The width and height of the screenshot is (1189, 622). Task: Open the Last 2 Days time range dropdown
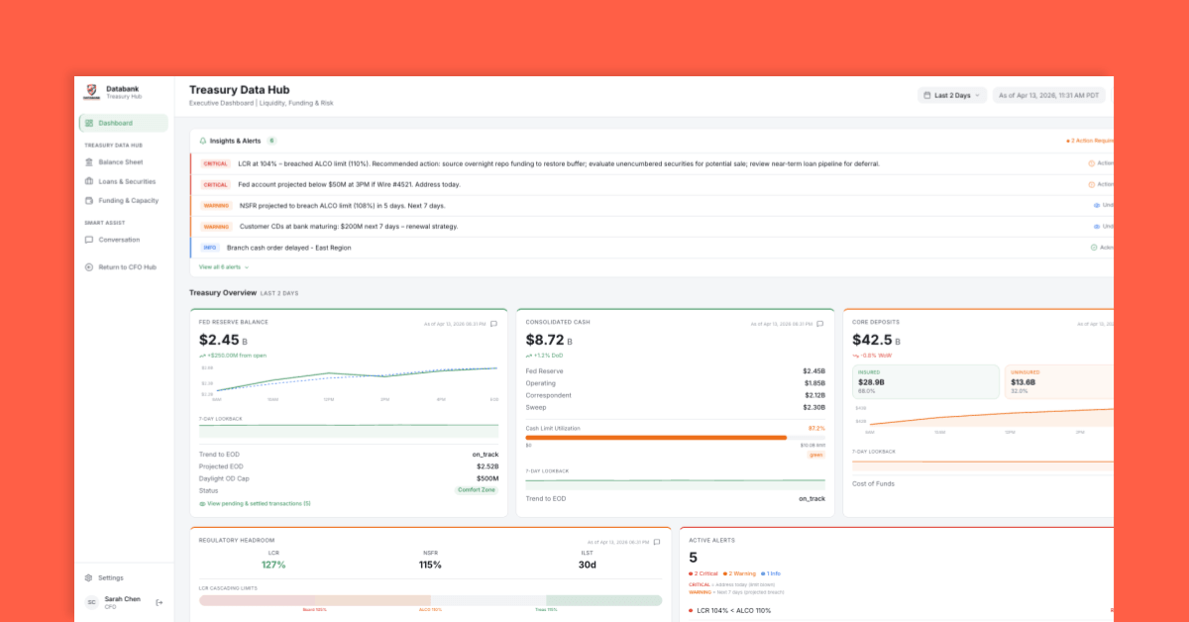[x=950, y=94]
